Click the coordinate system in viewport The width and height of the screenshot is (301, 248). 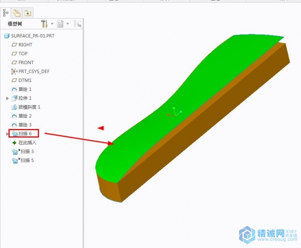(x=174, y=112)
